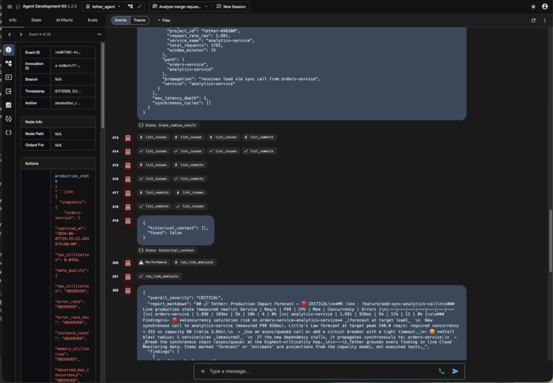
Task: Click the pencil edit icon in header
Action: coord(140,6)
